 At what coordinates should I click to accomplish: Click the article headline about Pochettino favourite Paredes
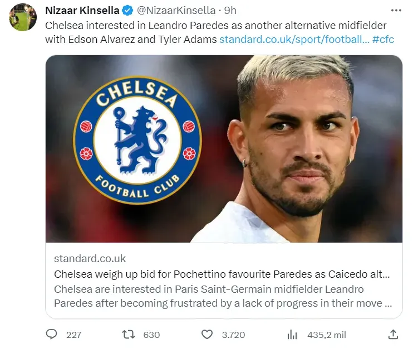coord(222,274)
